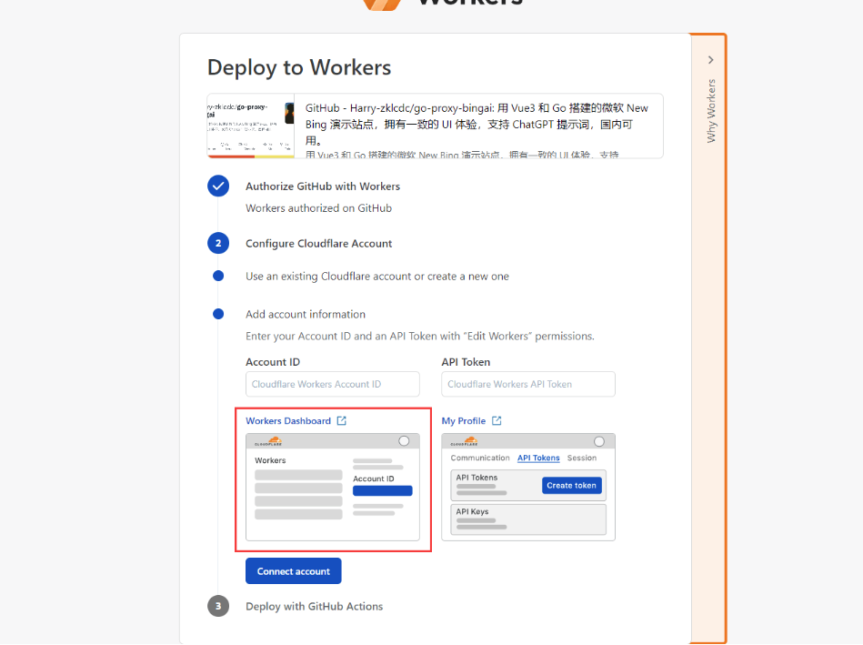This screenshot has height=645, width=863.
Task: Click the API Token input field
Action: [x=527, y=384]
